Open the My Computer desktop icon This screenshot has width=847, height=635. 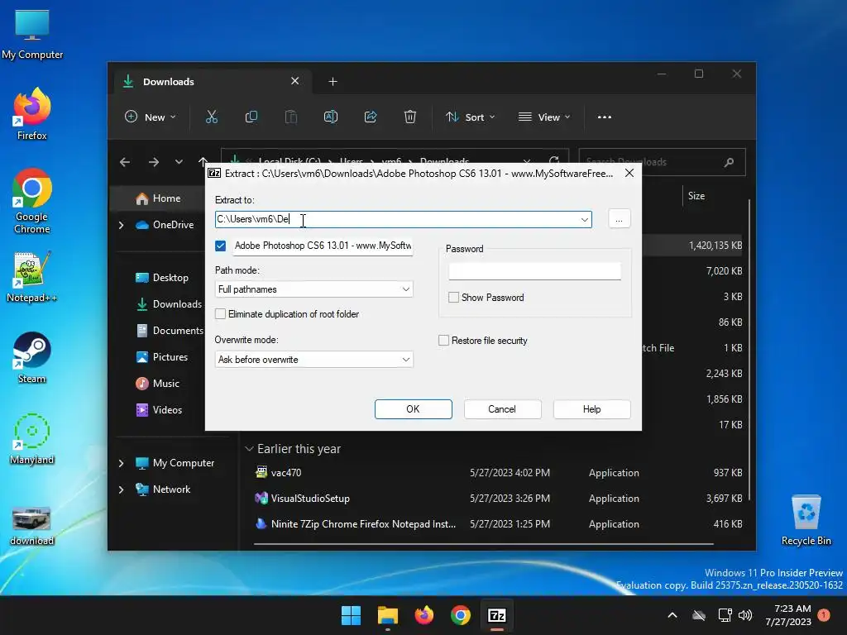pyautogui.click(x=32, y=35)
